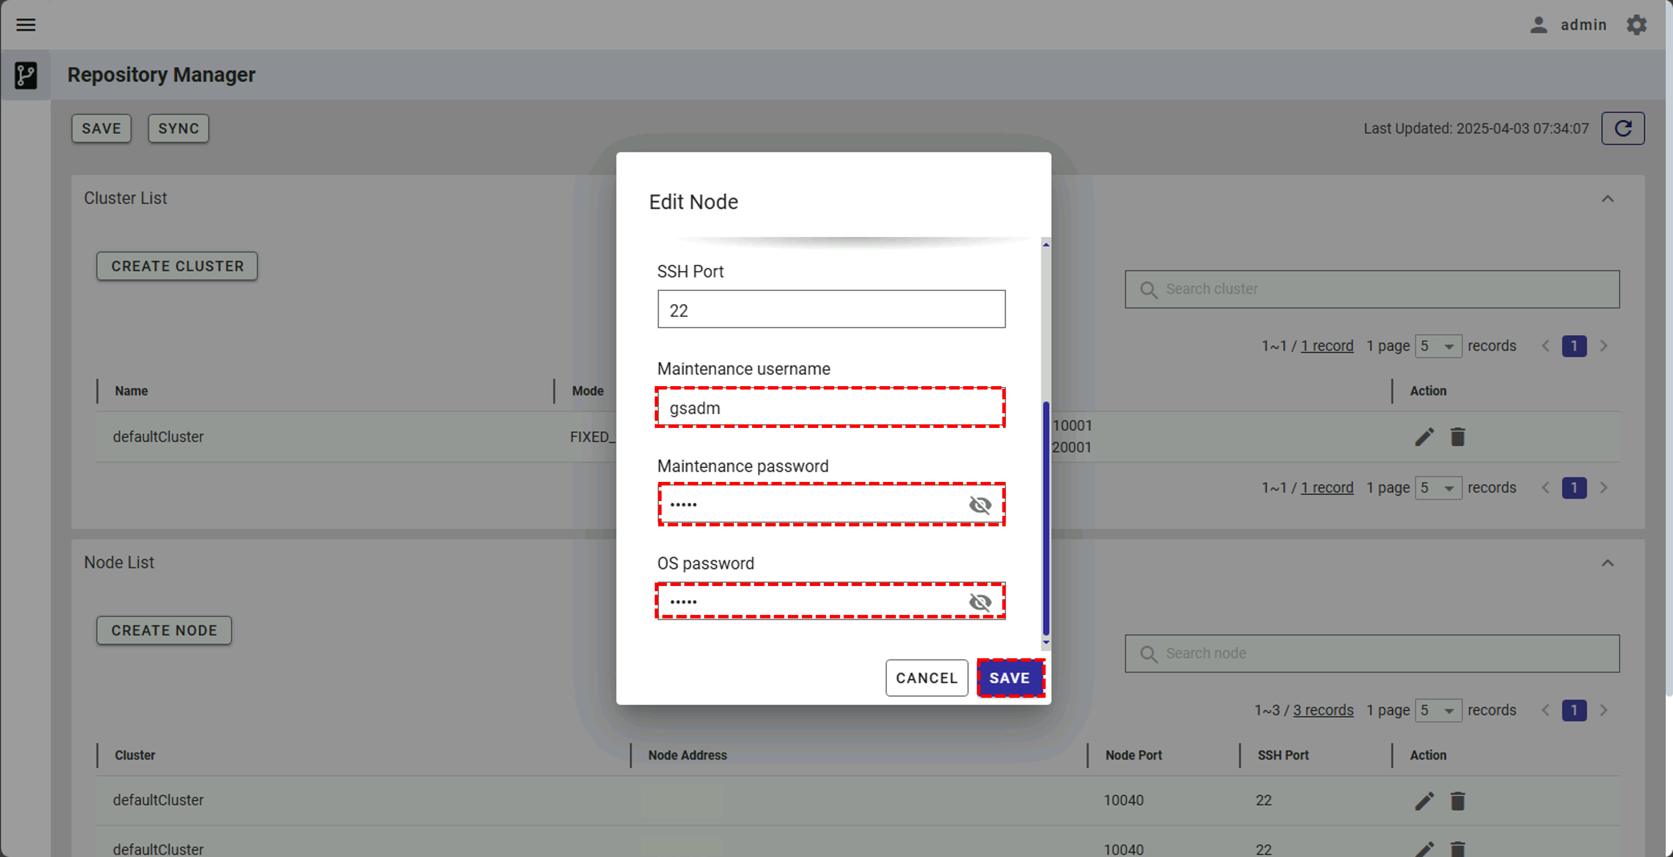This screenshot has width=1673, height=857.
Task: Collapse the Node List panel
Action: pos(1607,563)
